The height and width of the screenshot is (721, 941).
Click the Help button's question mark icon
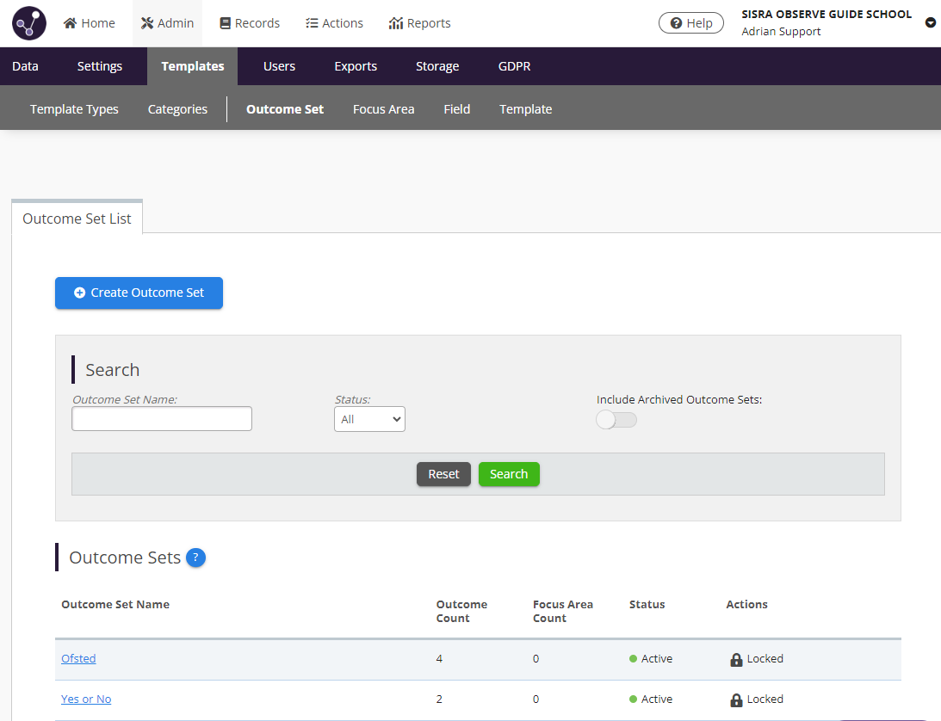[675, 22]
